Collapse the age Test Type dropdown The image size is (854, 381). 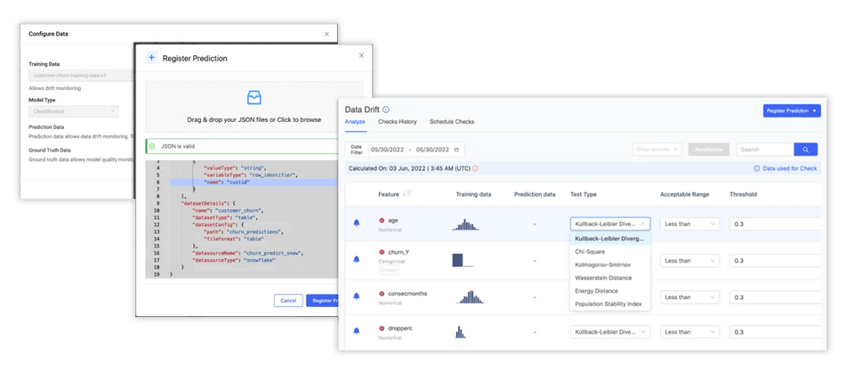tap(610, 223)
